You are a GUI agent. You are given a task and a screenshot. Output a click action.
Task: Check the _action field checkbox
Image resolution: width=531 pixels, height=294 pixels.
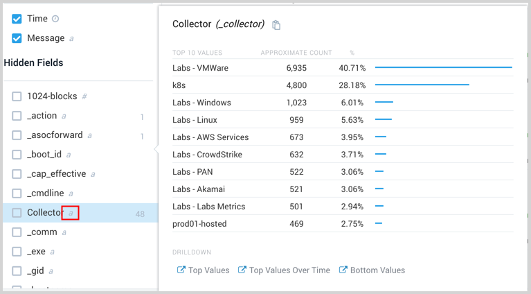[x=17, y=116]
